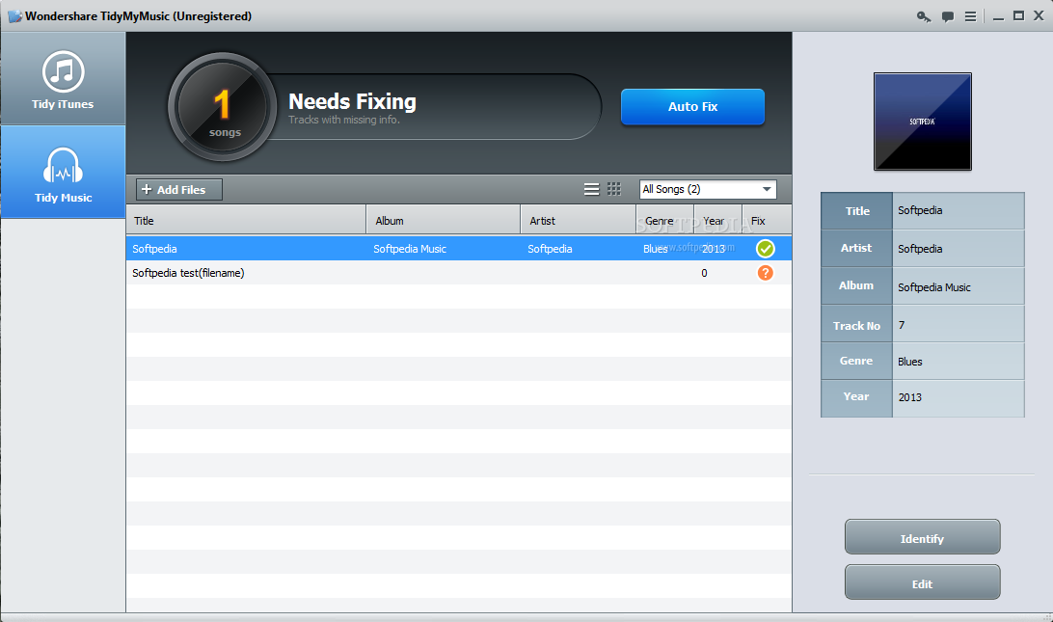The image size is (1053, 622).
Task: Select the Softpedia song row
Action: (x=459, y=249)
